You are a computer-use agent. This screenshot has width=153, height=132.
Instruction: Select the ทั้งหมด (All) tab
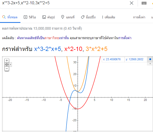tap(10, 17)
